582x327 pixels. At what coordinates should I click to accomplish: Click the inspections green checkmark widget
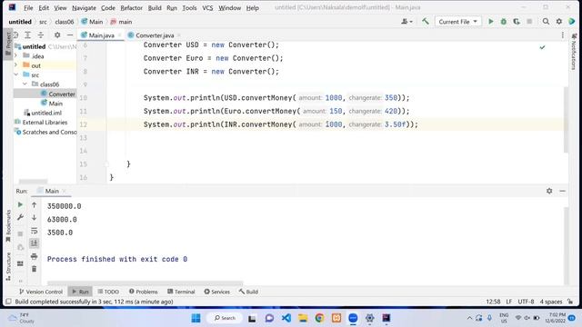coord(542,47)
